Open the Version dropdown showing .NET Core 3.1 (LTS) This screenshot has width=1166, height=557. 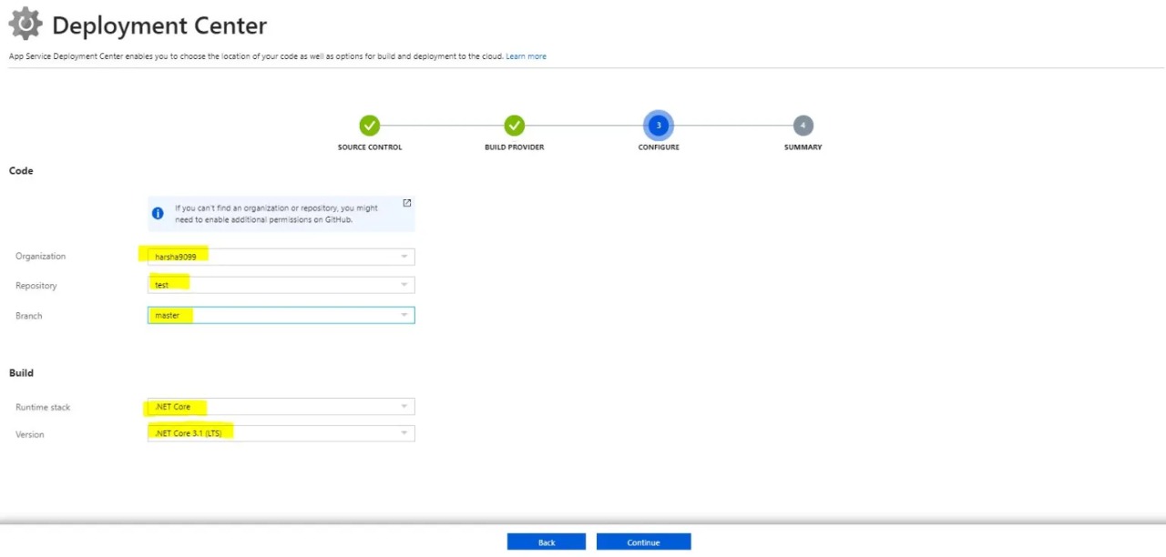(x=281, y=433)
